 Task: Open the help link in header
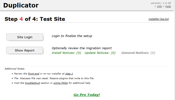168,6
